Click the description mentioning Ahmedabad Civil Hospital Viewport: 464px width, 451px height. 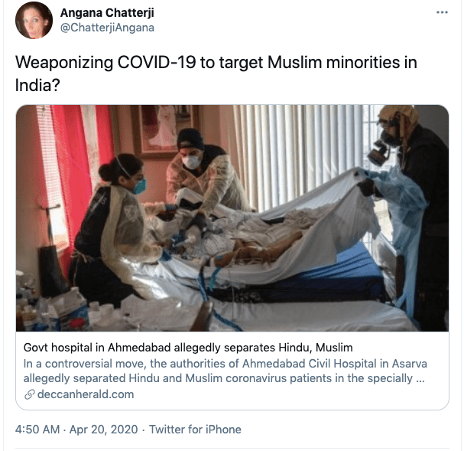(x=225, y=371)
